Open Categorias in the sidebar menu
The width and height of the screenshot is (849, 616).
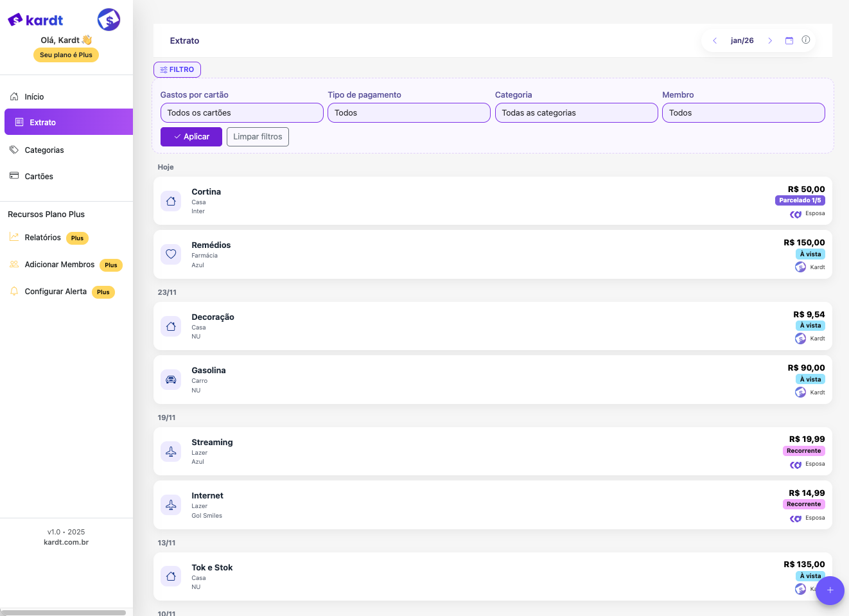[x=44, y=150]
